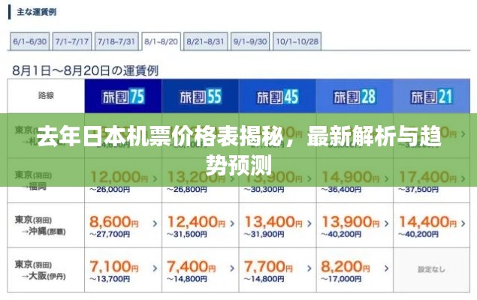Screen dimensions: 477x300
Task: Click the 旅割55 column header
Action: pos(200,96)
